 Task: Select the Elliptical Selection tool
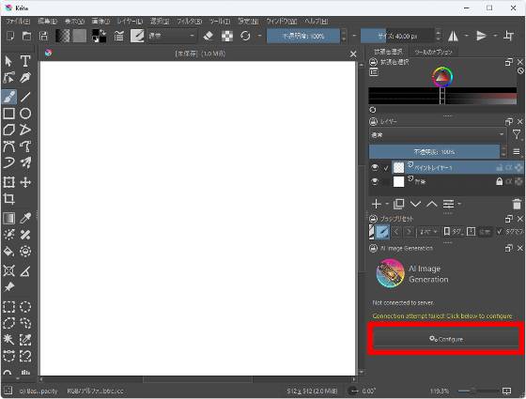coord(25,306)
